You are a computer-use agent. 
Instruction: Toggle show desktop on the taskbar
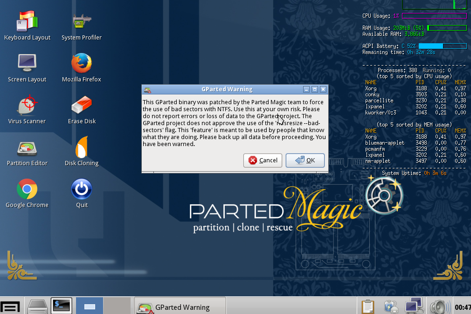89,306
